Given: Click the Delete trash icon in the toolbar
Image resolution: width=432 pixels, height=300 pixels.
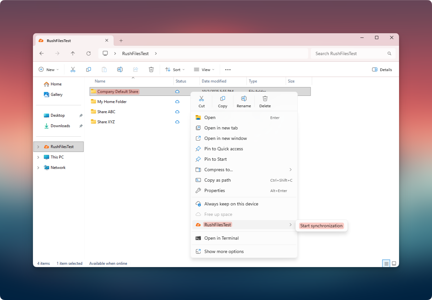Looking at the screenshot, I should [151, 69].
